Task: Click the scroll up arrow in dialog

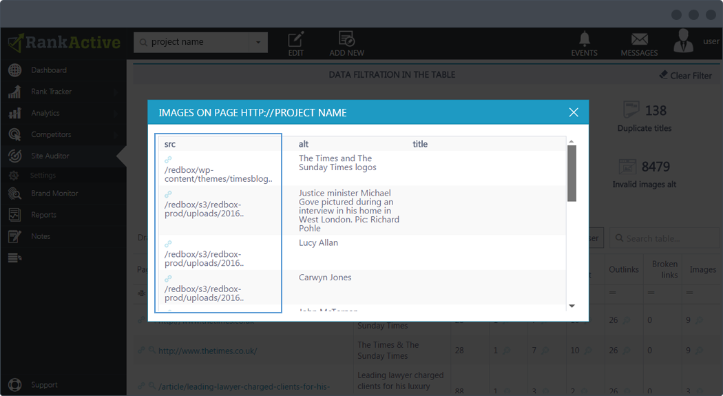Action: pos(572,142)
